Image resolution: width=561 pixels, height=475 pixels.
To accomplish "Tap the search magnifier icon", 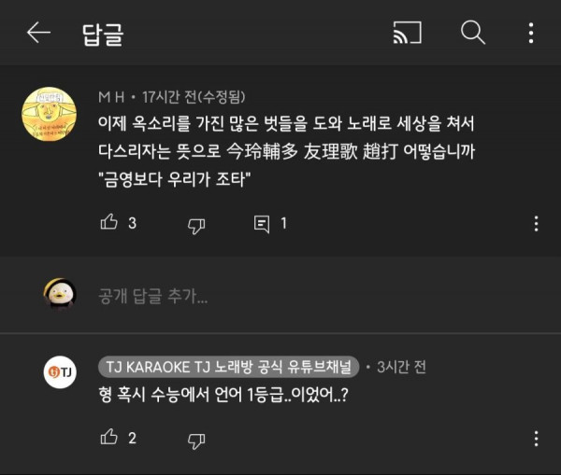I will [473, 34].
